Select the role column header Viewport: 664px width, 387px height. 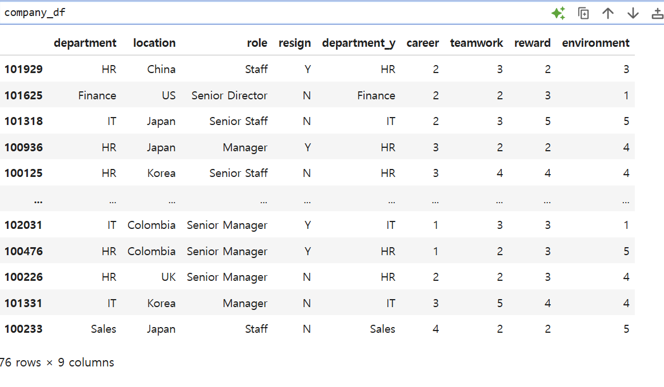point(257,43)
